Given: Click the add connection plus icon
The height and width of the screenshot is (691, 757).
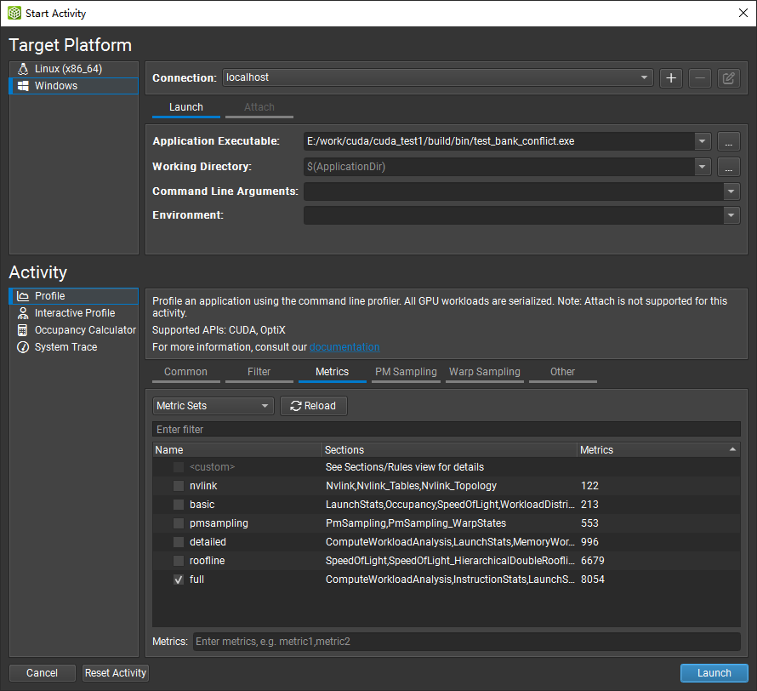Looking at the screenshot, I should [671, 78].
